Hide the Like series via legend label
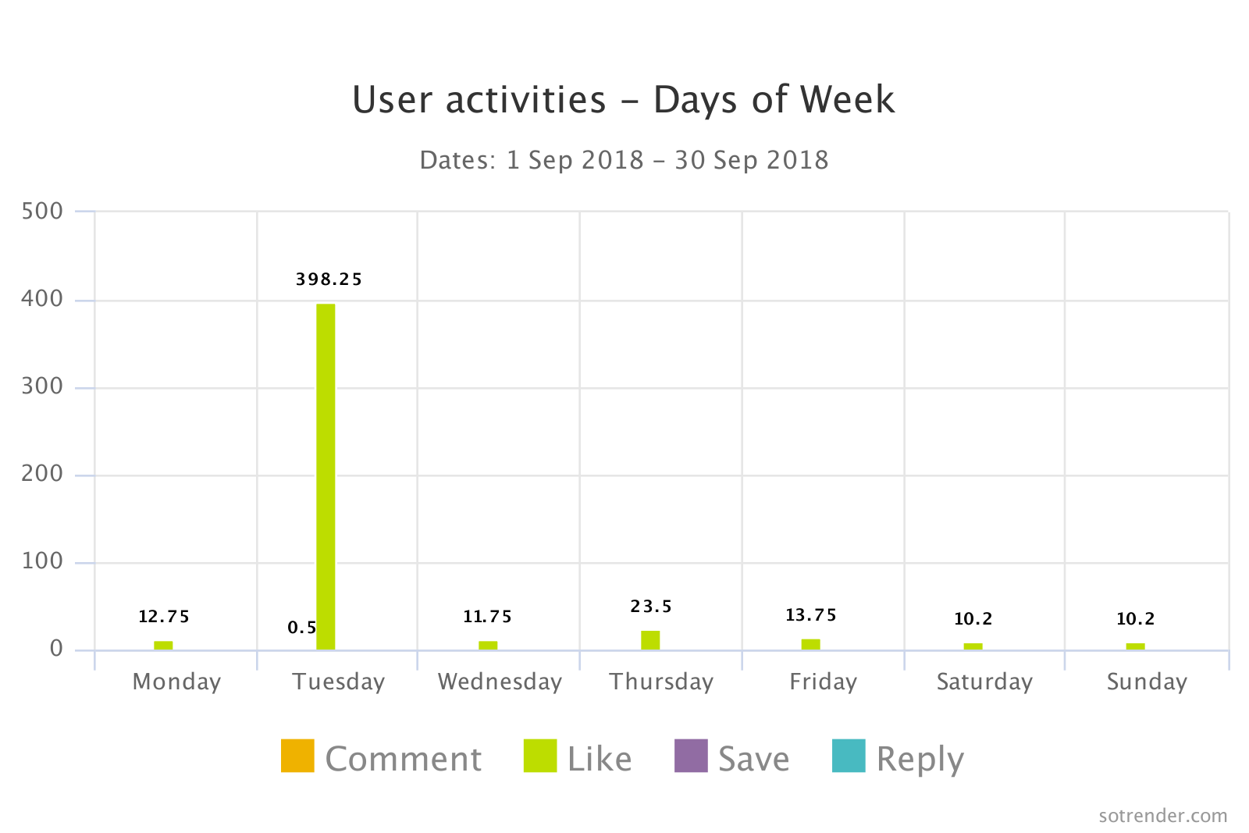The height and width of the screenshot is (833, 1249). pos(600,759)
